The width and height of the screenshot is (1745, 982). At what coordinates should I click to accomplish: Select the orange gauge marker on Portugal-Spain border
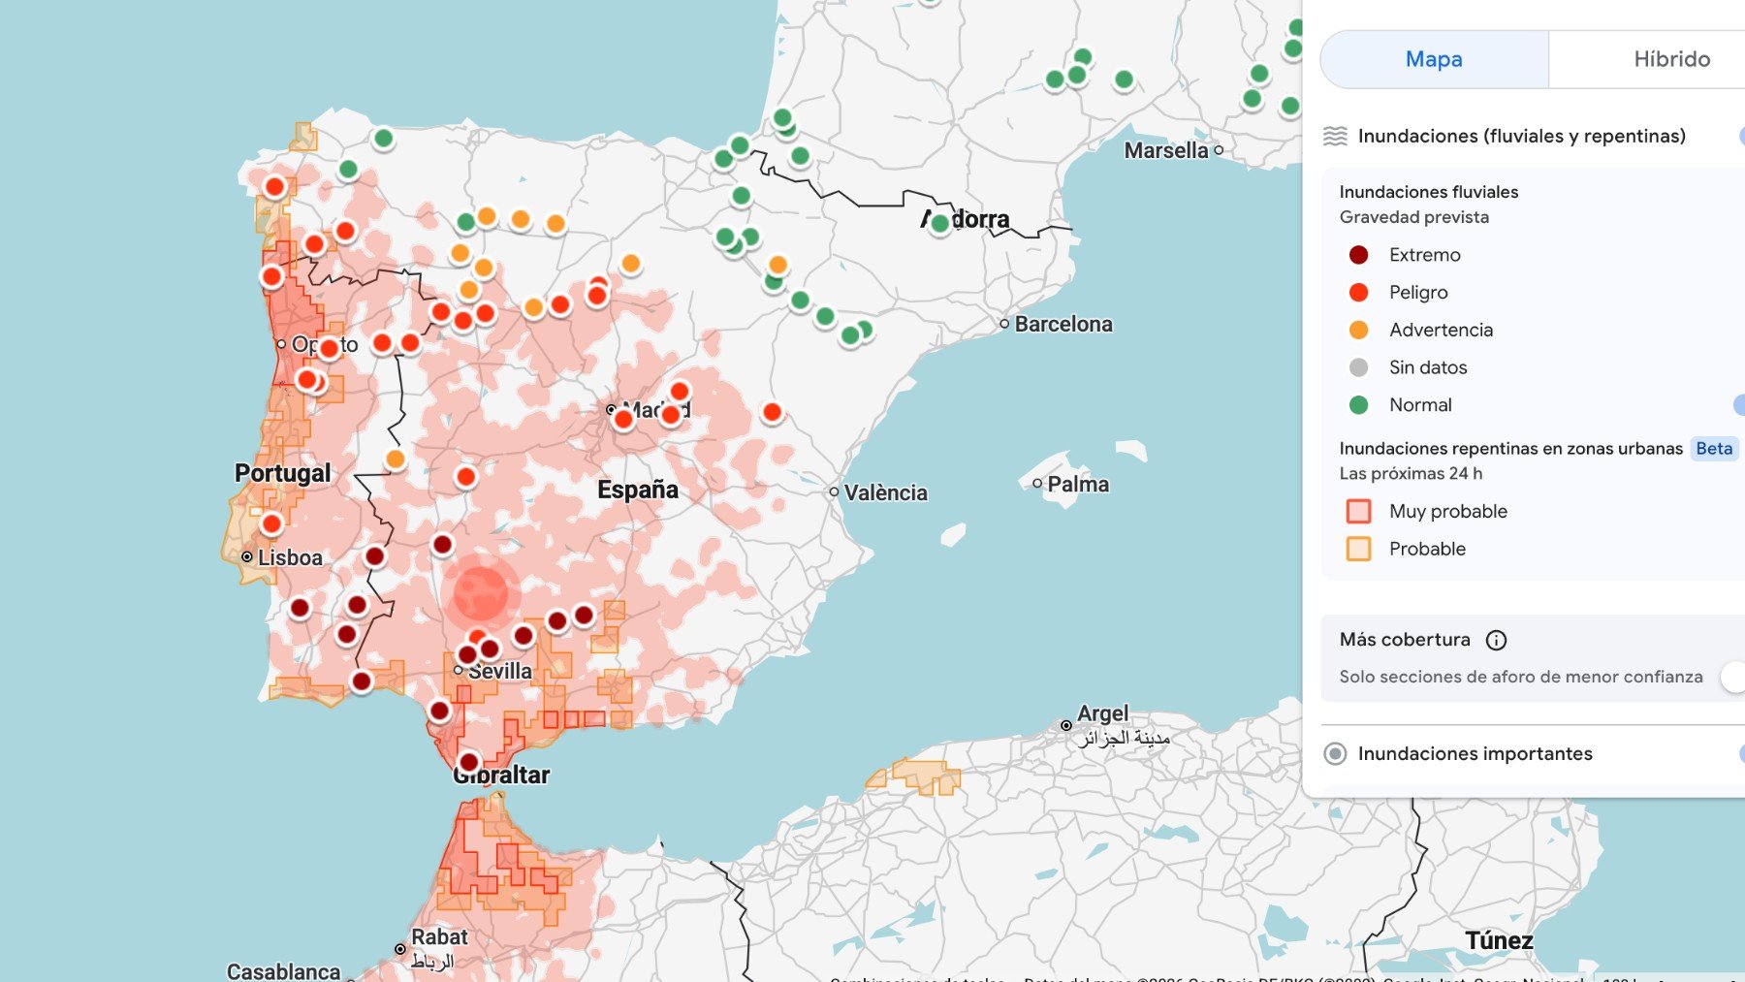(x=395, y=459)
